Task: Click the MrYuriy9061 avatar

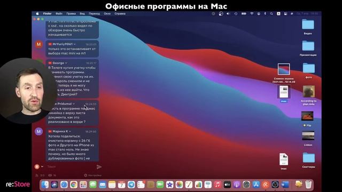Action: pyautogui.click(x=39, y=44)
